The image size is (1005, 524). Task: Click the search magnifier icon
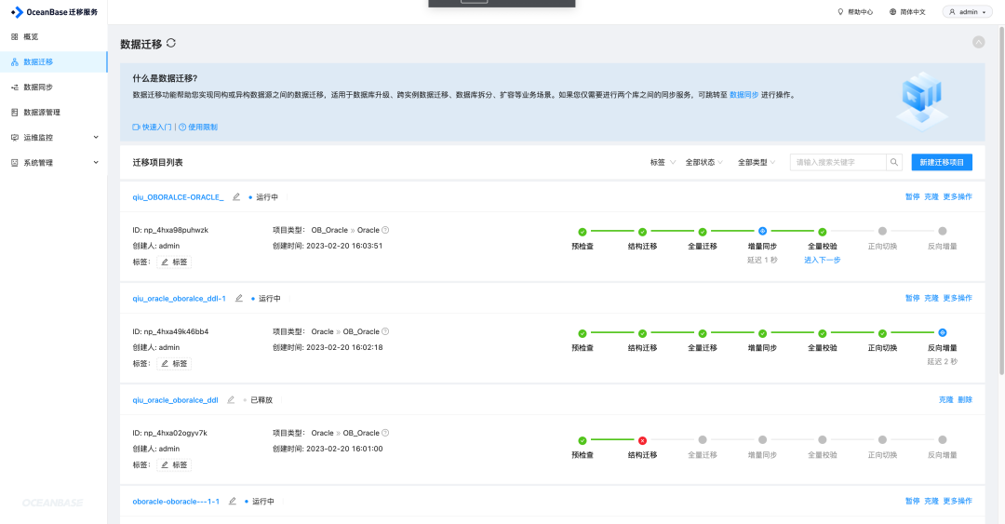[894, 162]
